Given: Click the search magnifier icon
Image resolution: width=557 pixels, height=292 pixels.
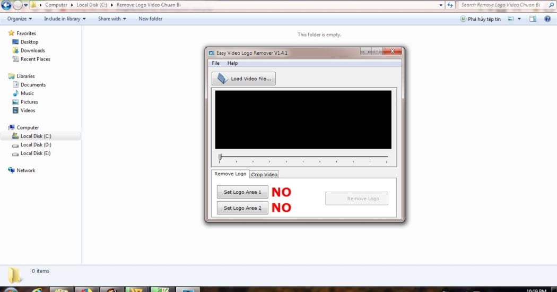Looking at the screenshot, I should point(551,5).
